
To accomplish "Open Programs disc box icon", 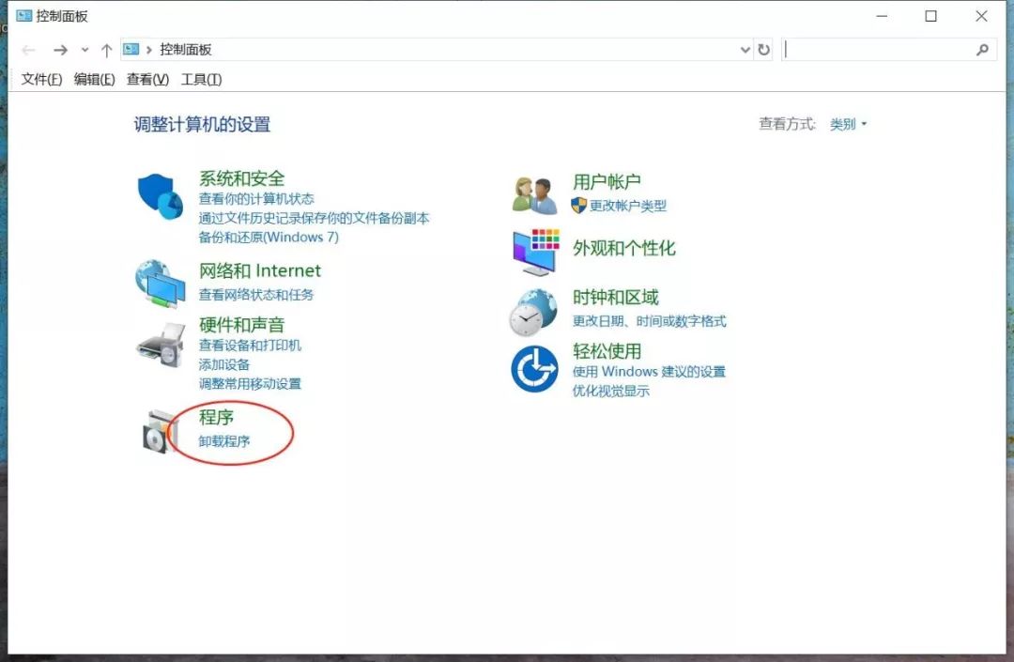I will [x=159, y=431].
